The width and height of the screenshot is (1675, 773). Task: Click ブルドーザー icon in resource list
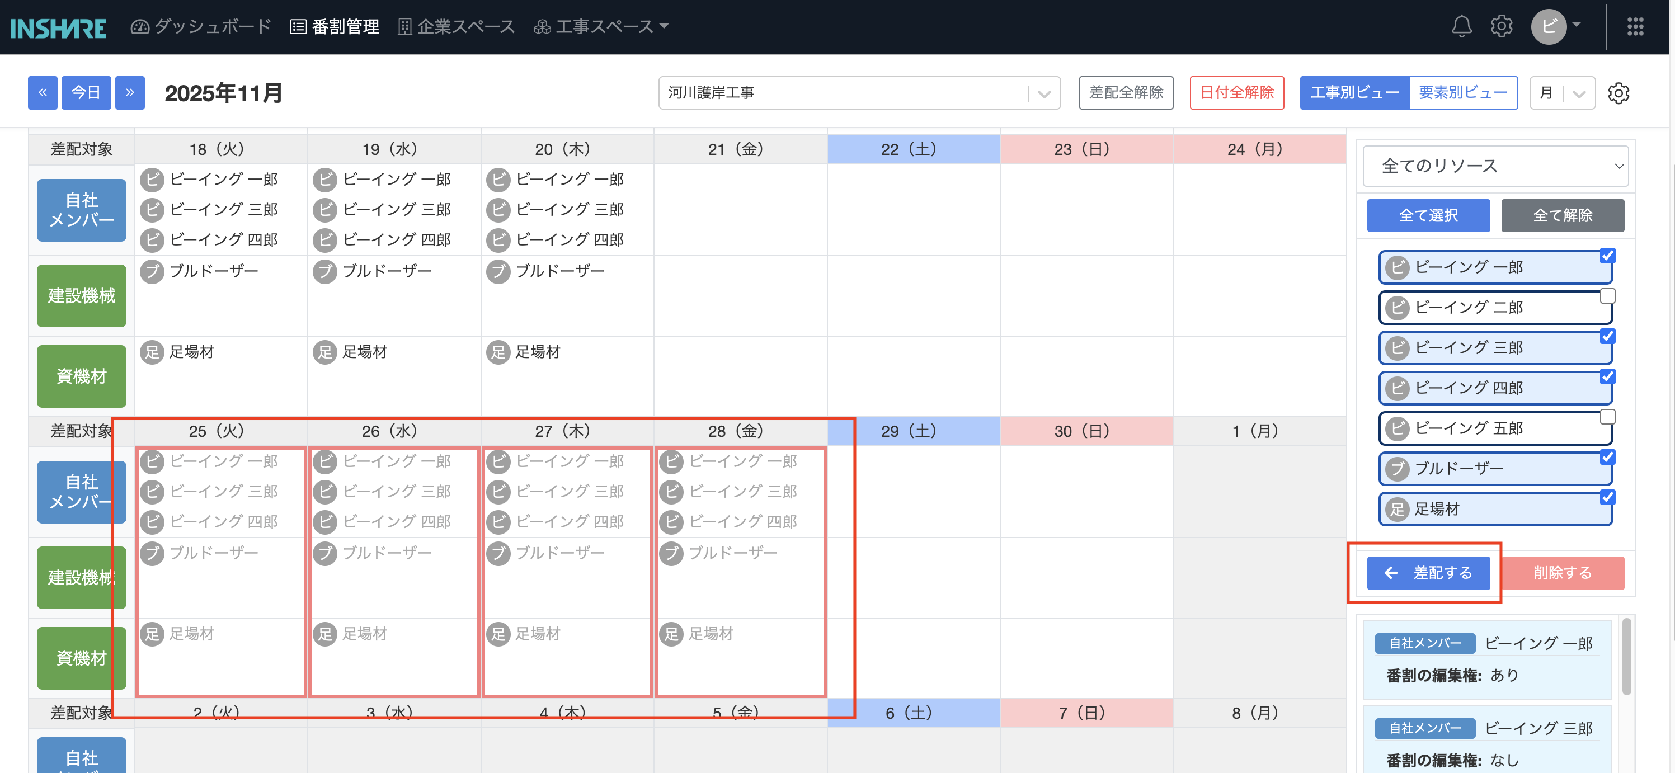click(1397, 469)
